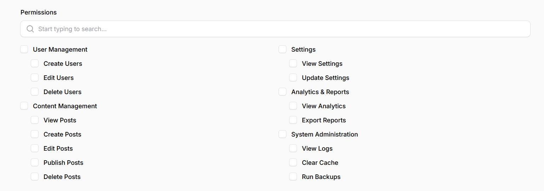
Task: Check the User Management checkbox
Action: (x=24, y=50)
